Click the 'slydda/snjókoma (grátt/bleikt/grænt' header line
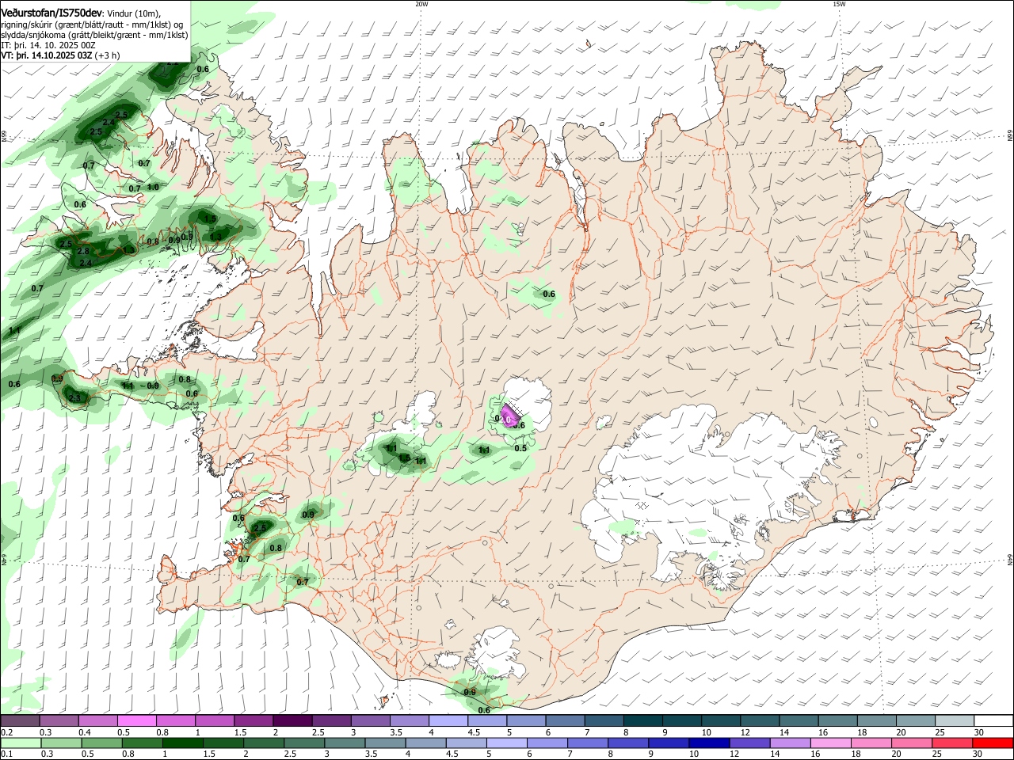 pos(94,35)
